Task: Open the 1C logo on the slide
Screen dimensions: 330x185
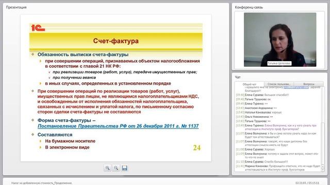Action: 38,28
